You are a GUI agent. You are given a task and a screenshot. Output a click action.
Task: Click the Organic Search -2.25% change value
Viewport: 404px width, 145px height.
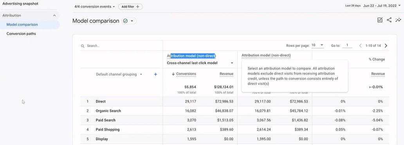(377, 111)
